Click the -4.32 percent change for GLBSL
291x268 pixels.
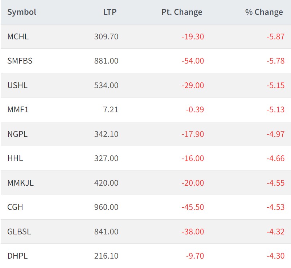point(275,232)
